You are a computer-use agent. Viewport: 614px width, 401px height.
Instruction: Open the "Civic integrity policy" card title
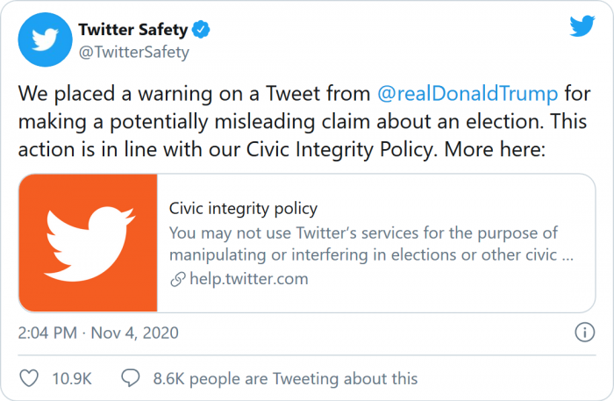pos(243,209)
